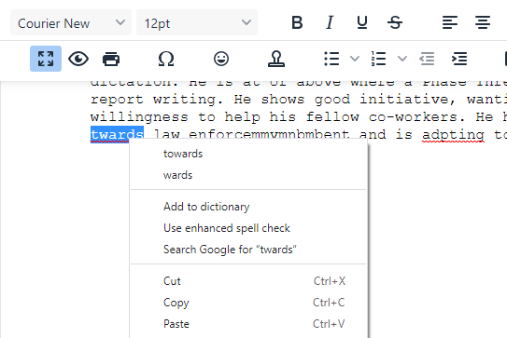Select Cut from context menu
The width and height of the screenshot is (507, 338).
coord(248,281)
